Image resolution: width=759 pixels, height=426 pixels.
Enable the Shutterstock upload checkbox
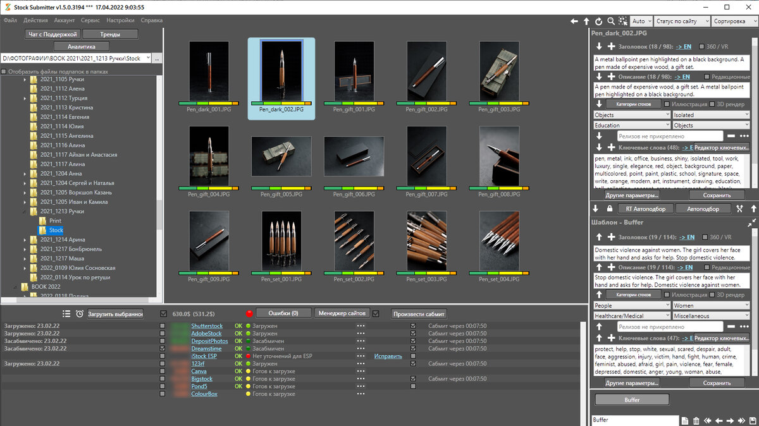click(163, 326)
